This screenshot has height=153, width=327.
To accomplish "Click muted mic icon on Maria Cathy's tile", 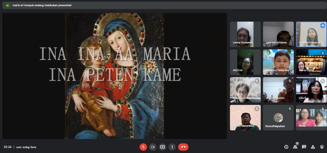I will click(x=323, y=53).
